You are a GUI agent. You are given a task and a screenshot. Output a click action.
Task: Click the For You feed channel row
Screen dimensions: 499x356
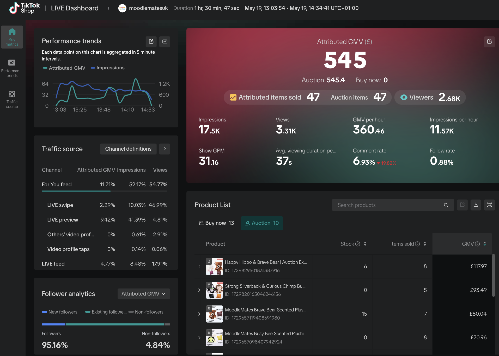[x=105, y=185]
